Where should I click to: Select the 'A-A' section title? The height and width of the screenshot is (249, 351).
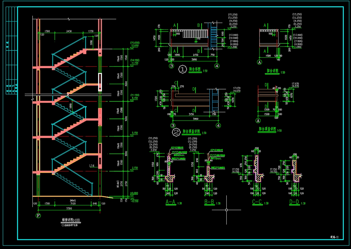(x=171, y=202)
